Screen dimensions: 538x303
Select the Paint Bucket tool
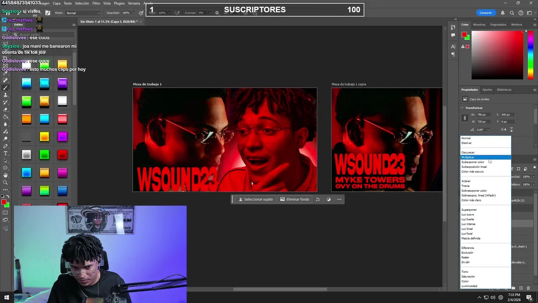point(5,117)
